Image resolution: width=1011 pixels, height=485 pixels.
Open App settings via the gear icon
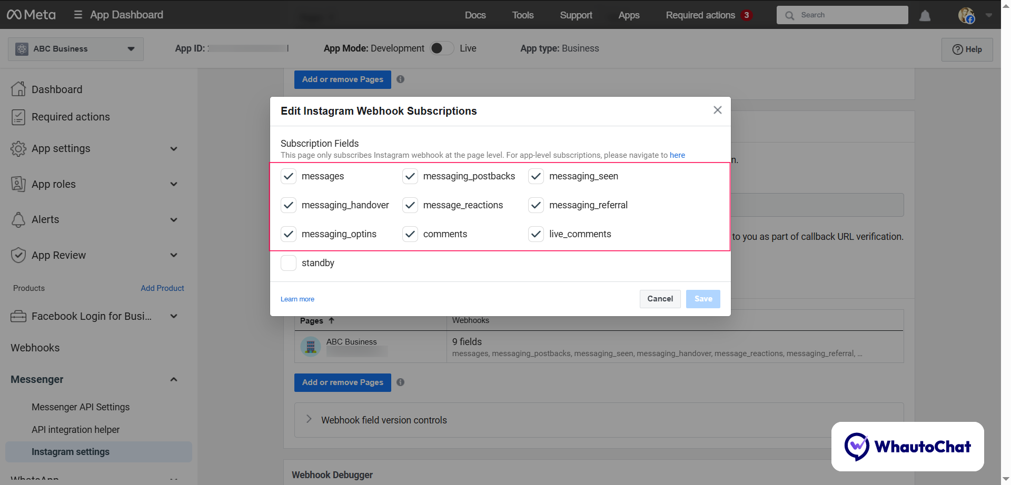click(x=18, y=148)
